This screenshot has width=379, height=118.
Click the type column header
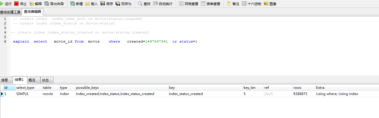[67, 88]
